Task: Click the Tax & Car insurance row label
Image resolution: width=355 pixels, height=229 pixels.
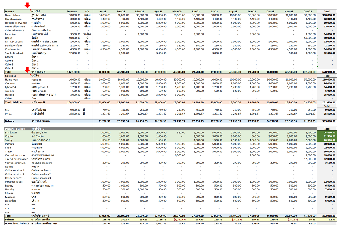Action: point(16,159)
